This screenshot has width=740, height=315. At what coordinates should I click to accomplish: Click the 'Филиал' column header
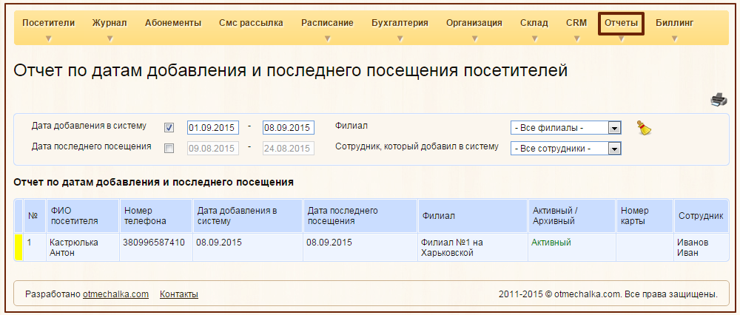(x=472, y=216)
